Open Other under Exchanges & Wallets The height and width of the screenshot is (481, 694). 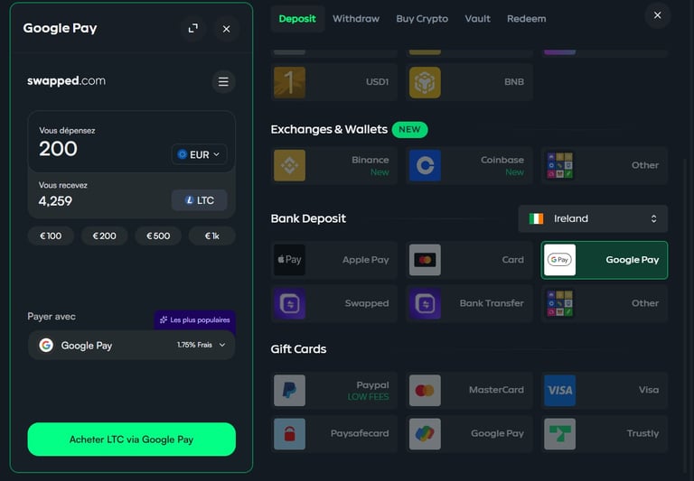tap(605, 165)
